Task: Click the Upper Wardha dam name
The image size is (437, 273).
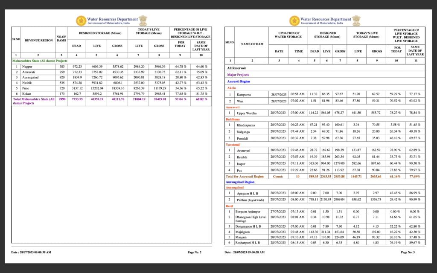Action: 247,113
